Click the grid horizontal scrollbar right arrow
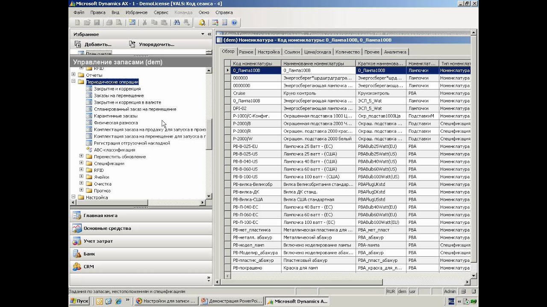 tap(467, 282)
